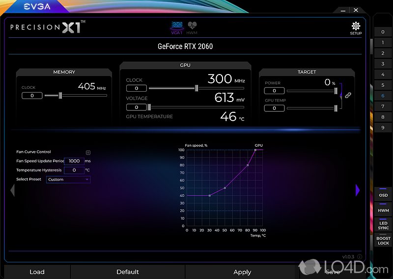
Task: Click the GeForce RTX 2060 title
Action: pyautogui.click(x=185, y=46)
